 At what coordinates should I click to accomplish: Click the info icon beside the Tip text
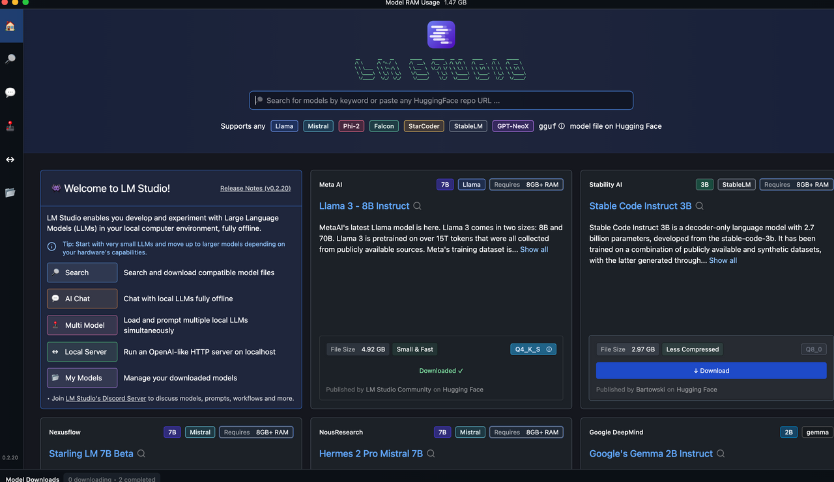51,247
